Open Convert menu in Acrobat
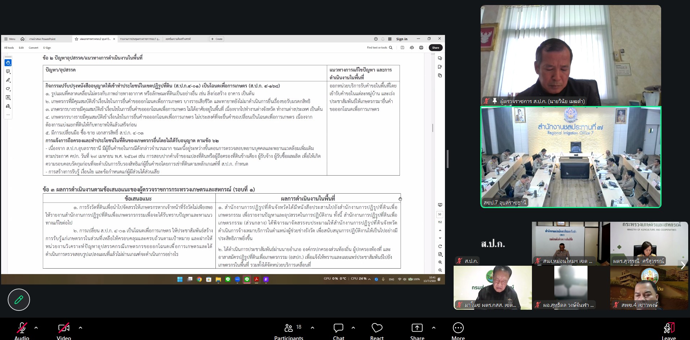 click(x=34, y=48)
